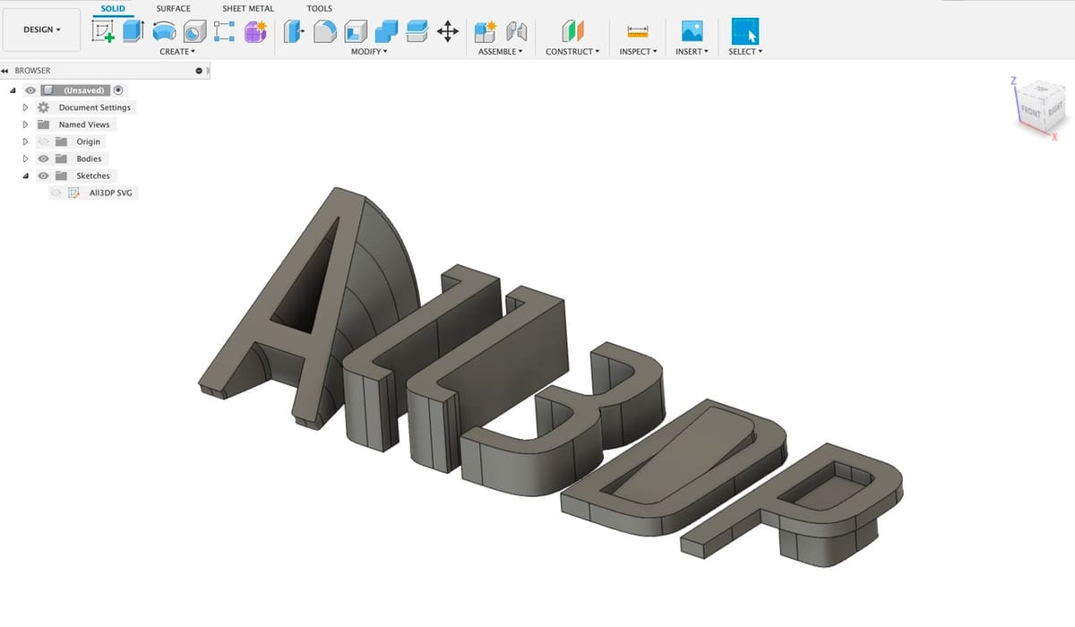Viewport: 1075px width, 627px height.
Task: Expand the Bodies folder node
Action: 25,159
